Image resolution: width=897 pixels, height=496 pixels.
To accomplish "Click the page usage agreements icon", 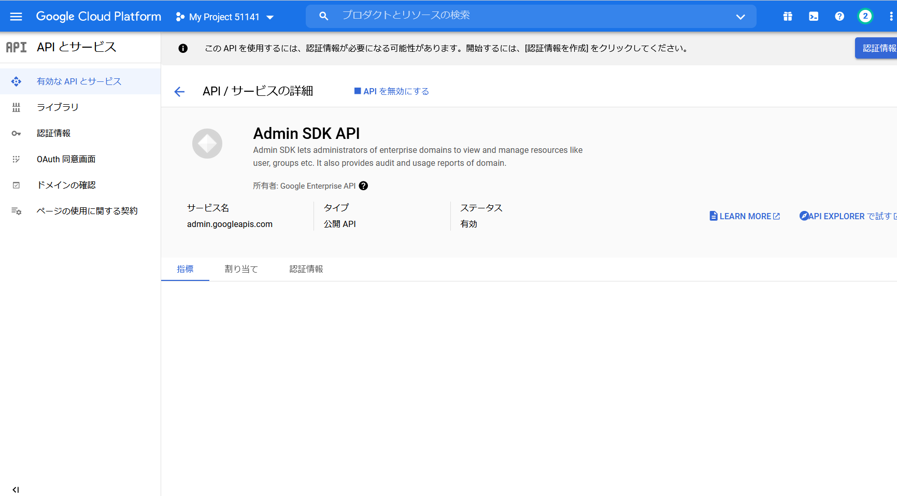I will tap(16, 211).
